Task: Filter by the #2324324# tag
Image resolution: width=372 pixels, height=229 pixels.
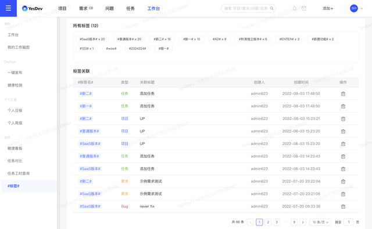Action: (138, 49)
